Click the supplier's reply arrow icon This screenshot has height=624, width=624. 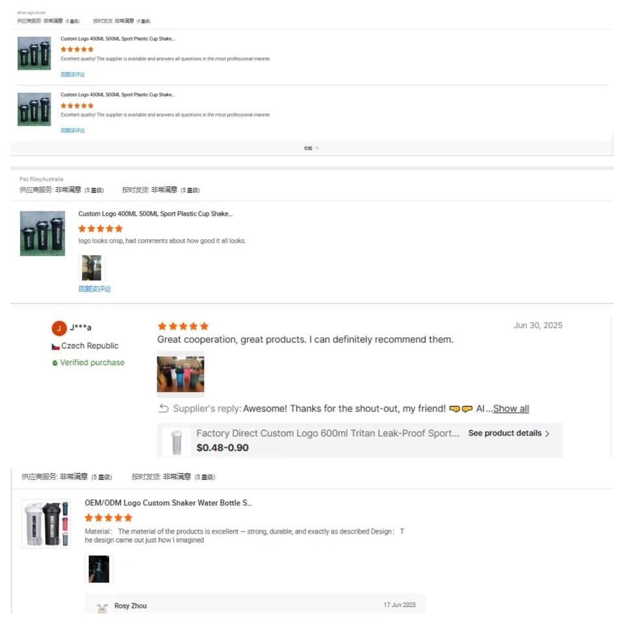point(164,408)
